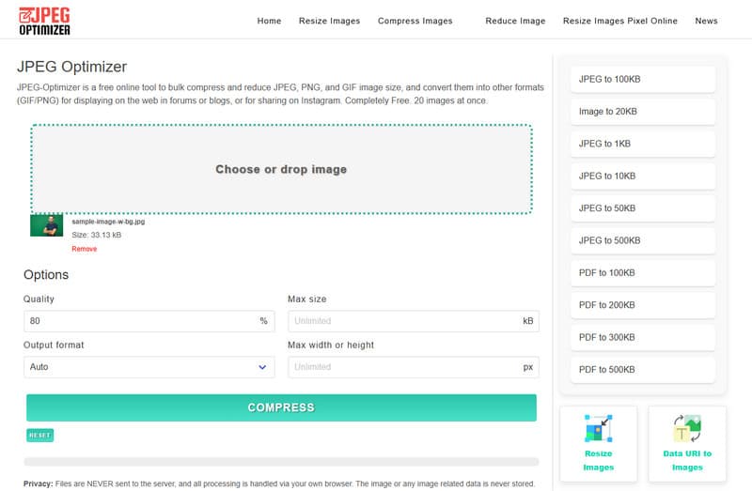This screenshot has width=752, height=491.
Task: Open the News menu item
Action: pos(706,21)
